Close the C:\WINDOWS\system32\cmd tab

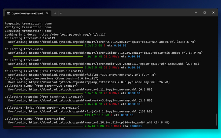click(47, 13)
